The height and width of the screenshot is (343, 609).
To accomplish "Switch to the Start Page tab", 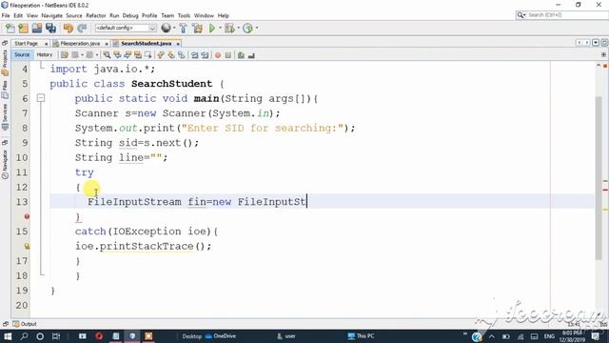I will pos(26,44).
